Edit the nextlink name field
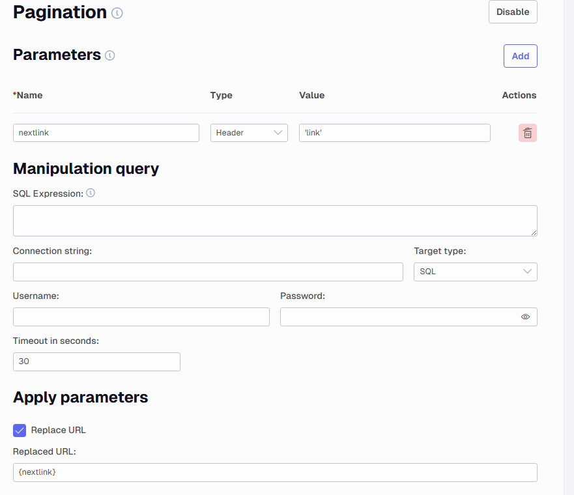 (106, 133)
